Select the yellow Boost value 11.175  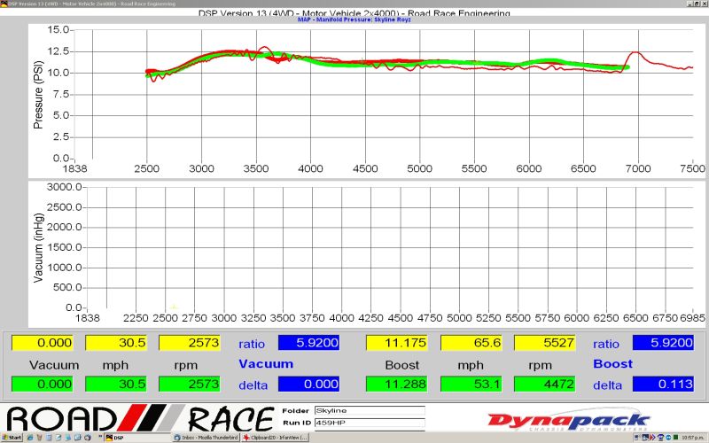396,343
